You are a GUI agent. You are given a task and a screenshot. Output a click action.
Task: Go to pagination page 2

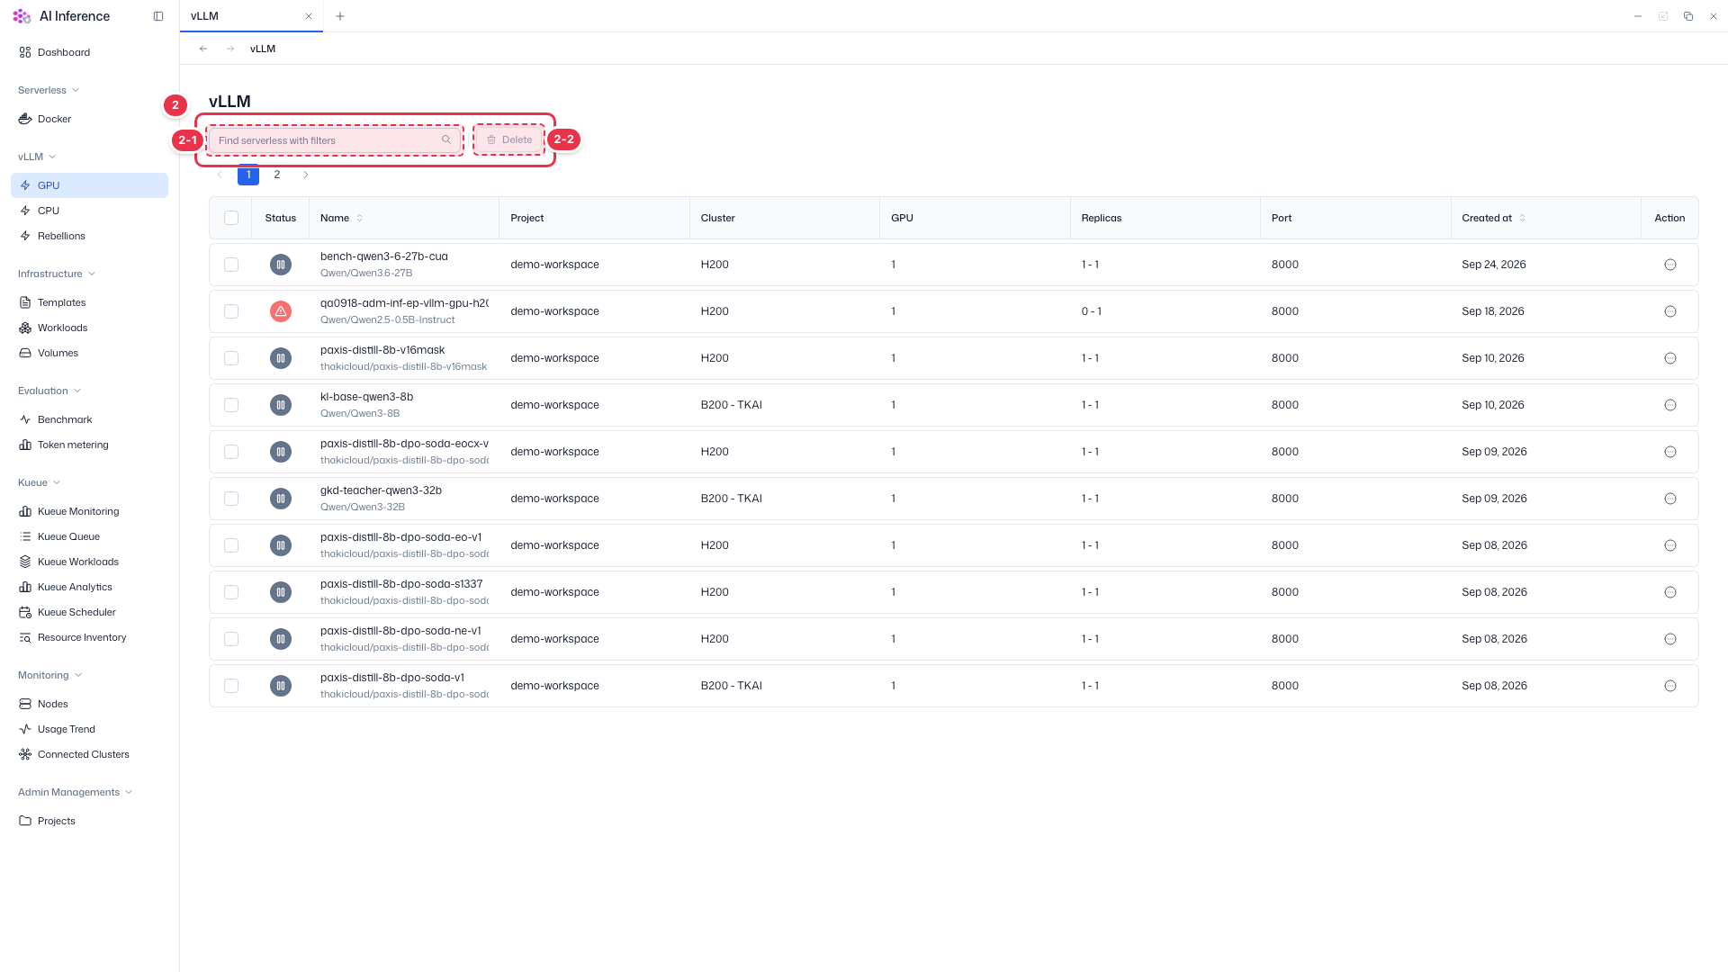[277, 175]
